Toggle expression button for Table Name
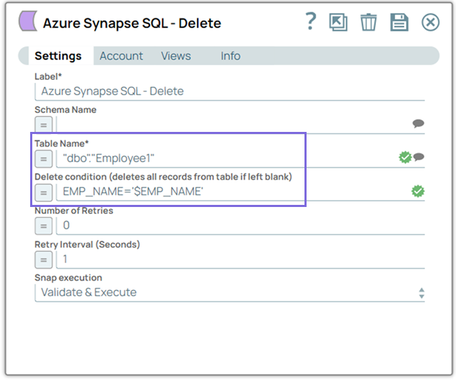The width and height of the screenshot is (456, 381). point(43,159)
